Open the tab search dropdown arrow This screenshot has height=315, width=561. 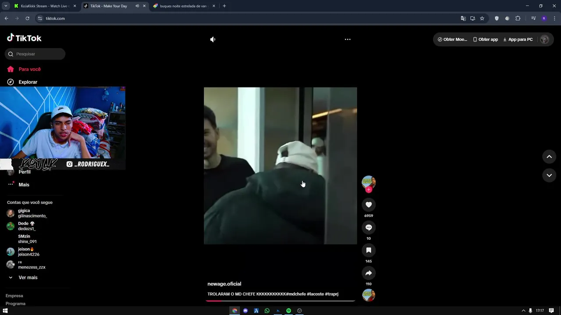pyautogui.click(x=6, y=6)
